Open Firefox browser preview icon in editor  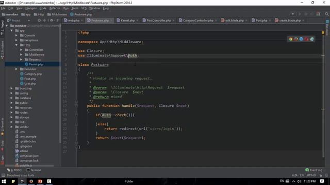pos(296,39)
